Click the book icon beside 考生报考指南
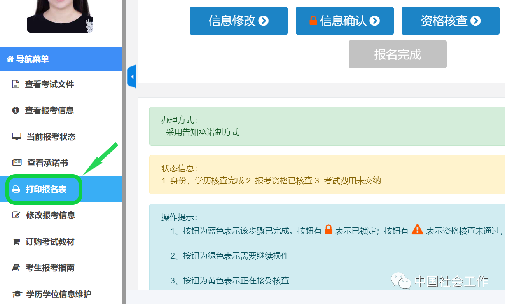505x304 pixels. (x=16, y=268)
